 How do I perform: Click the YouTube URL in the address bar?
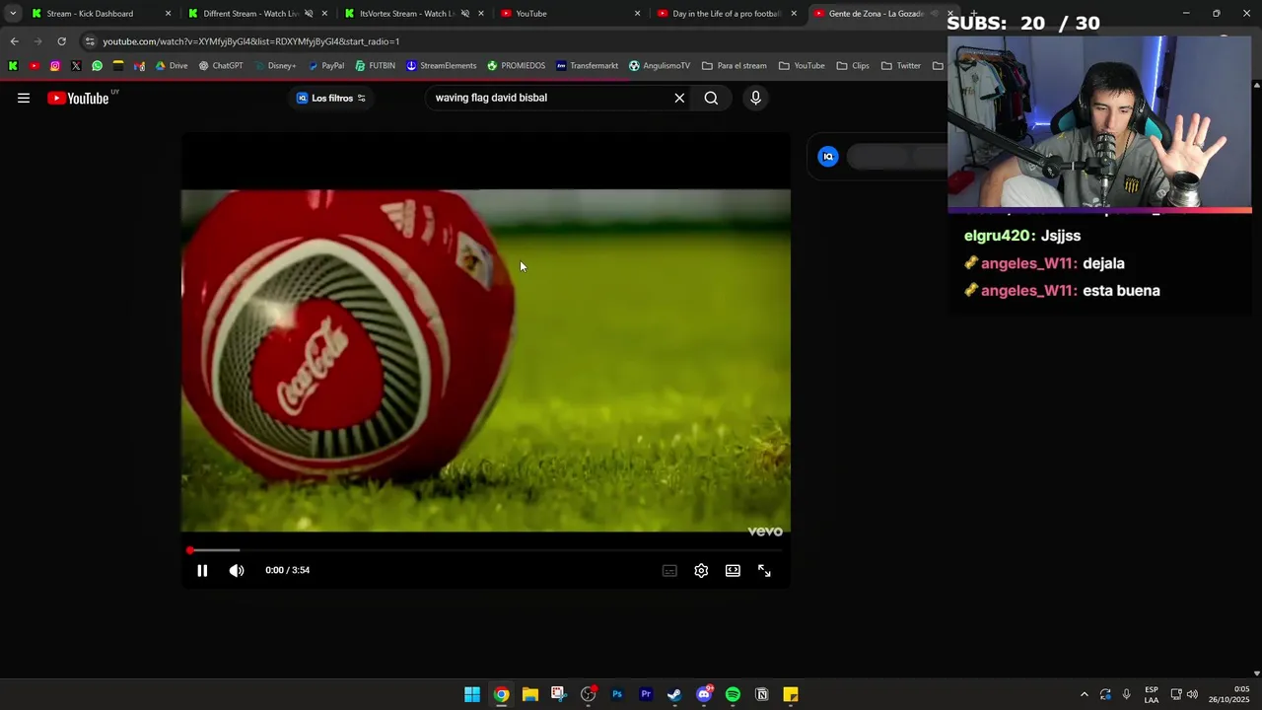[x=250, y=41]
